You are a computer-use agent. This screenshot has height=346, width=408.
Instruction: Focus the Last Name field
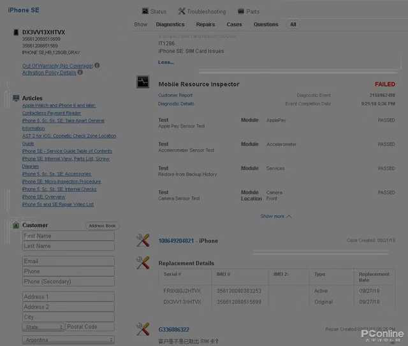click(x=69, y=246)
